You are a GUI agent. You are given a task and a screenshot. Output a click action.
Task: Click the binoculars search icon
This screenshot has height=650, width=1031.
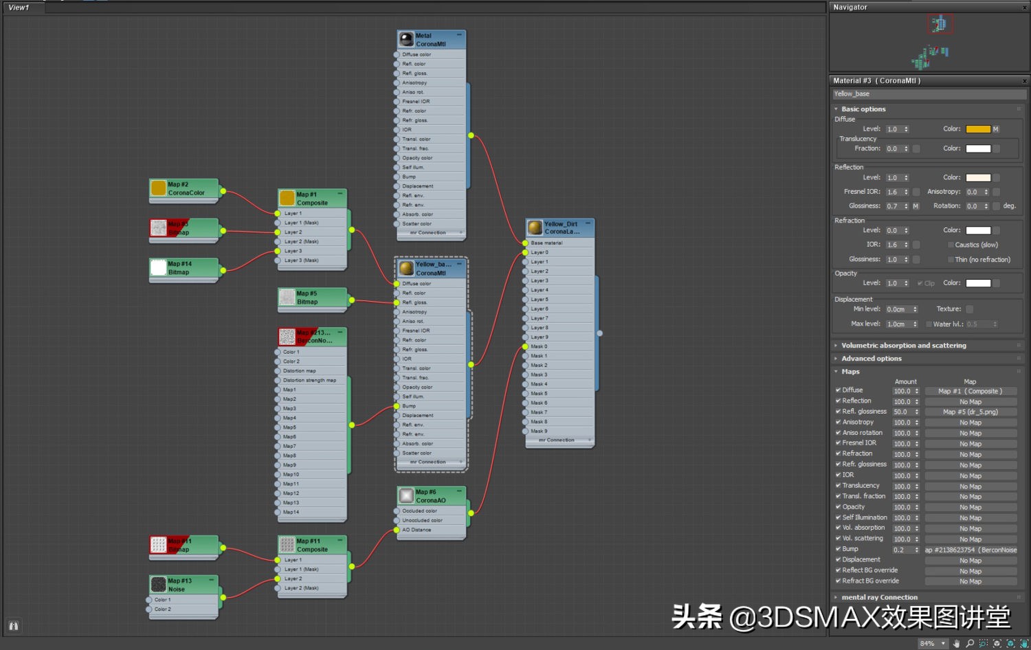pyautogui.click(x=13, y=626)
